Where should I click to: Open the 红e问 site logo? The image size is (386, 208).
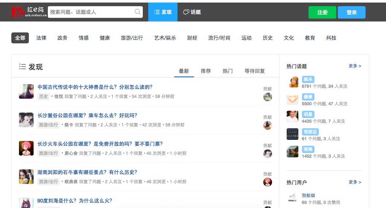tap(28, 12)
